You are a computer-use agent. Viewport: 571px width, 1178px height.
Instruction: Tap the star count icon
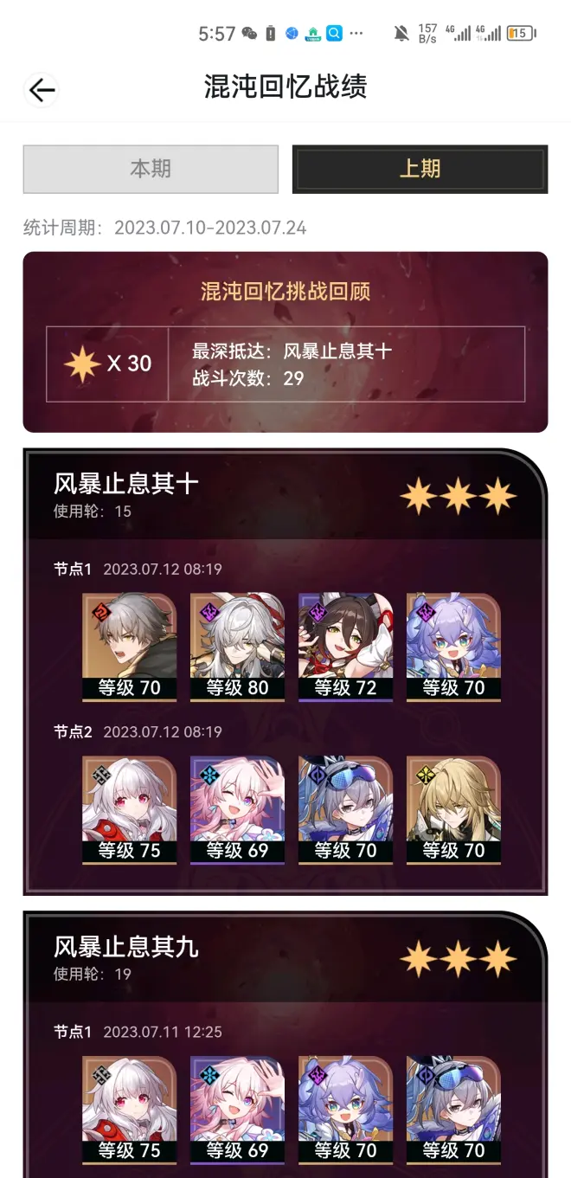pos(82,364)
